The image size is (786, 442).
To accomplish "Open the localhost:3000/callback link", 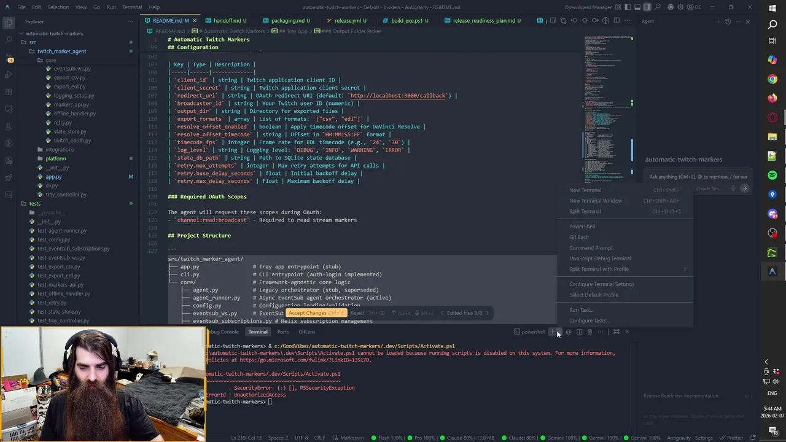I will pyautogui.click(x=398, y=96).
